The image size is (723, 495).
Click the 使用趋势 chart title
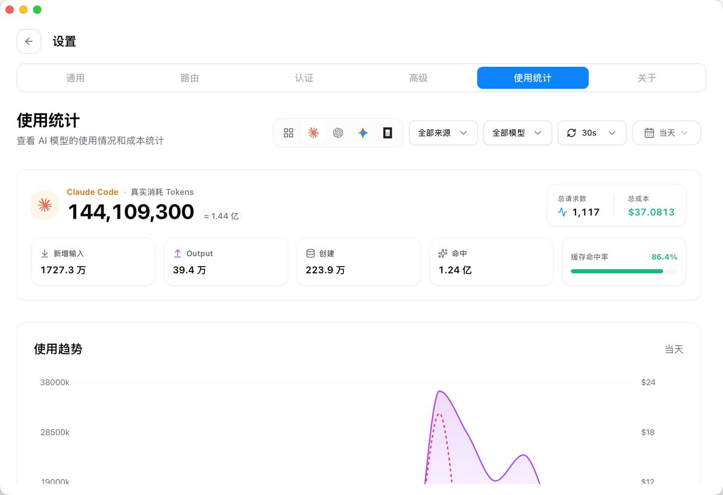coord(58,349)
